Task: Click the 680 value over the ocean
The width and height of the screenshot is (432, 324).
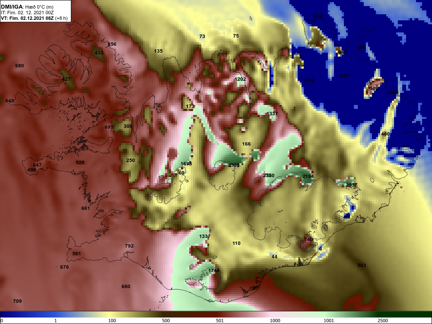Action: pyautogui.click(x=19, y=66)
